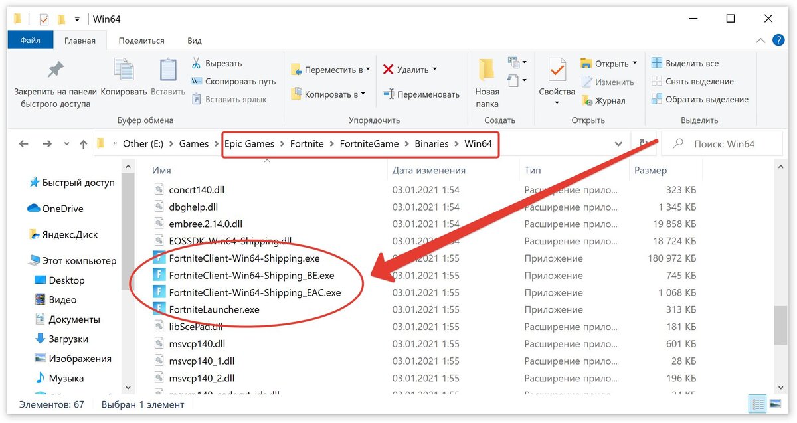
Task: Switch to the Details view icon in status bar
Action: 757,404
